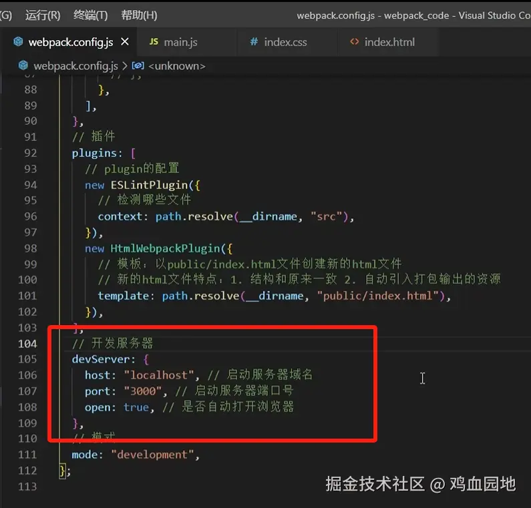Click the breadcrumb symbol icon before <unknown>
Screen dimensions: 531x508
coord(138,65)
